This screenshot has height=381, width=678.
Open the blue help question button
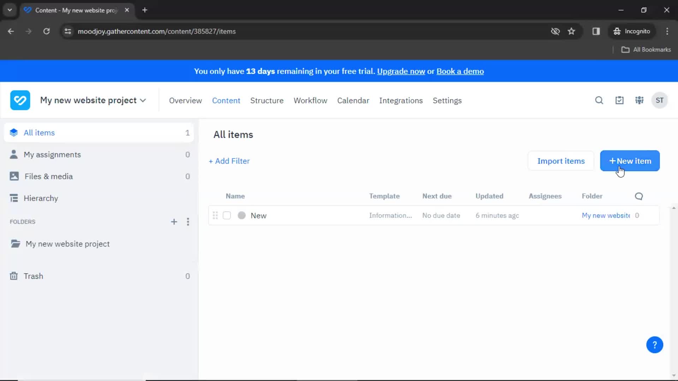click(x=654, y=345)
